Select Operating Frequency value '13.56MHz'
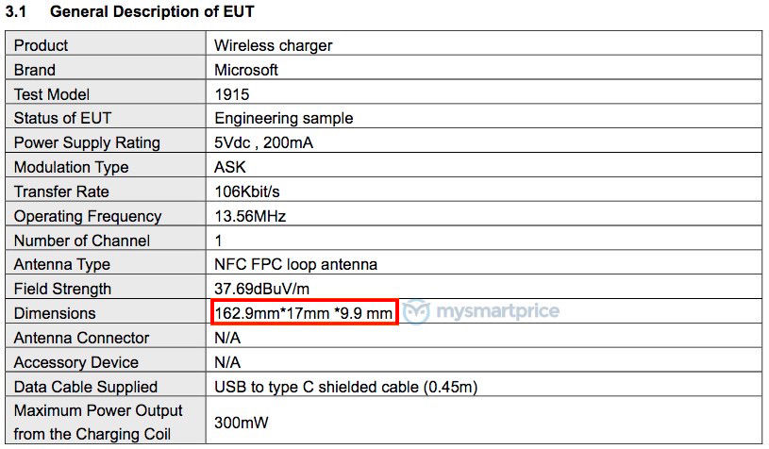This screenshot has width=769, height=449. point(250,216)
